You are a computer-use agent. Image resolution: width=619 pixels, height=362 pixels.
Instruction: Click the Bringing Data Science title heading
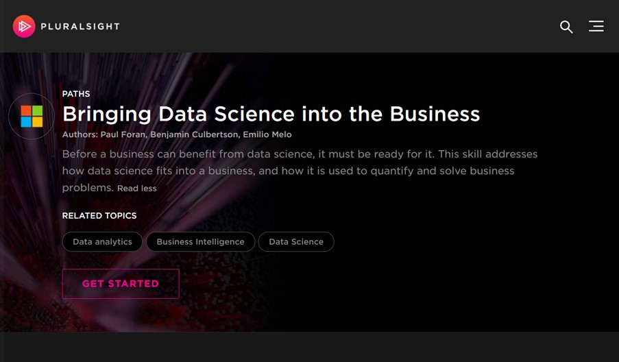271,114
